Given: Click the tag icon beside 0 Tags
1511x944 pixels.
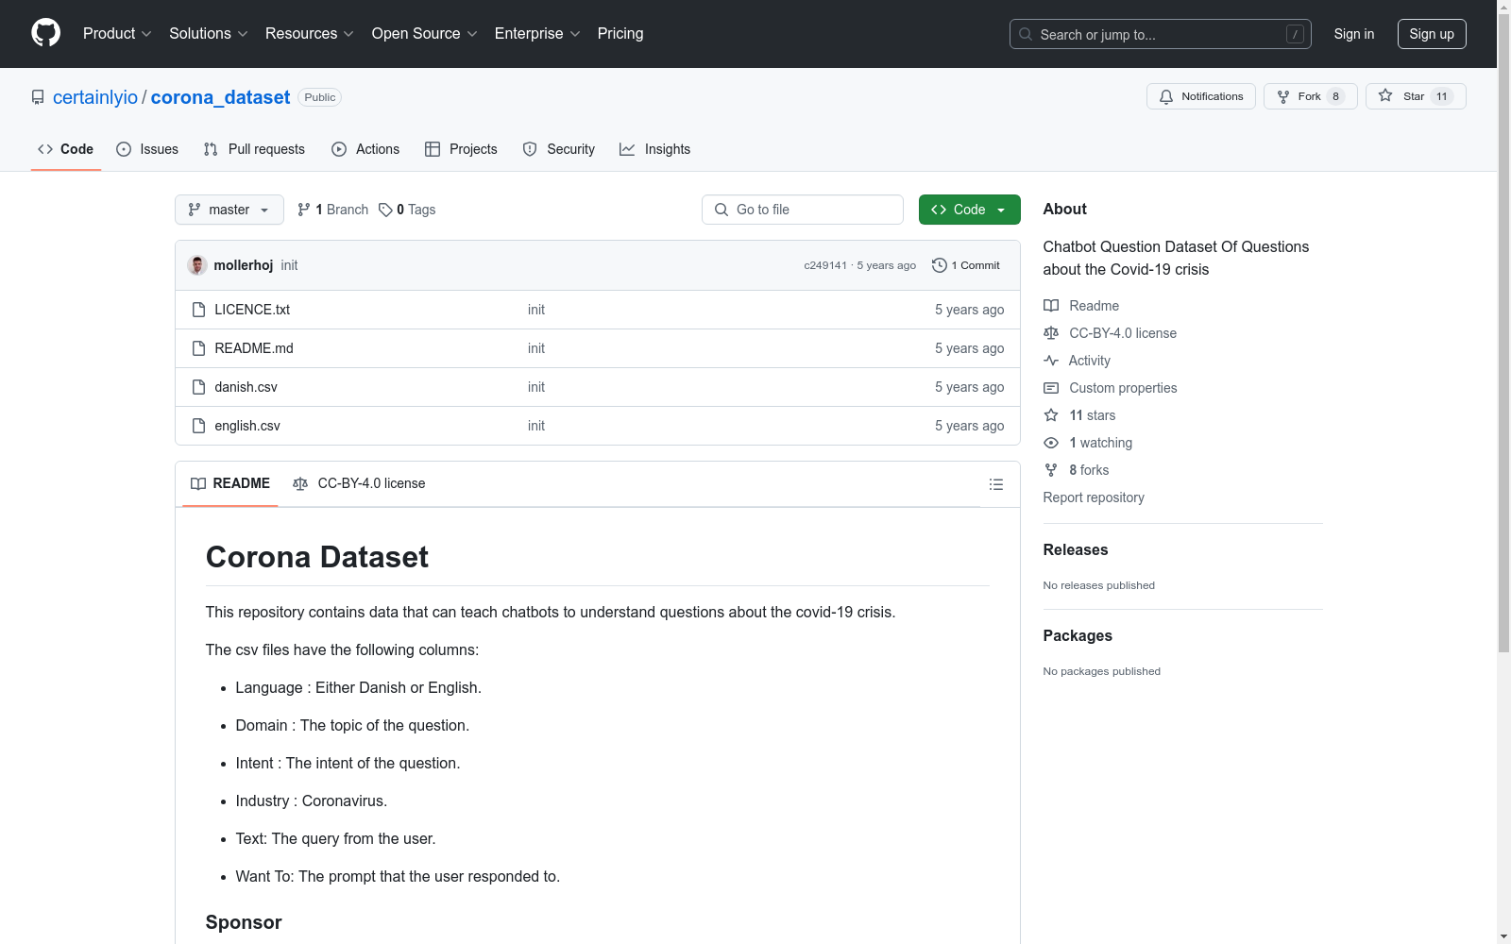Looking at the screenshot, I should pyautogui.click(x=385, y=210).
